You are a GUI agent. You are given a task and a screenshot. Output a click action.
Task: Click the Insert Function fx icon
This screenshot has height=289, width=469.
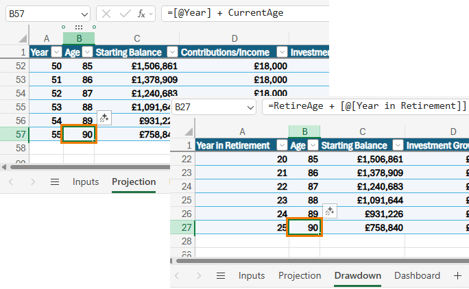pos(141,13)
